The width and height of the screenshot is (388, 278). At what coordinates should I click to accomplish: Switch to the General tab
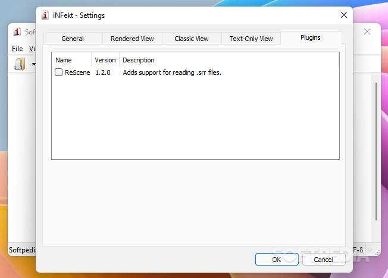(x=73, y=39)
